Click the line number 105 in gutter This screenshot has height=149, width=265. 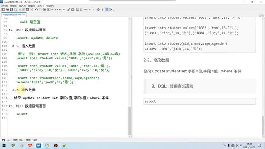(5, 62)
